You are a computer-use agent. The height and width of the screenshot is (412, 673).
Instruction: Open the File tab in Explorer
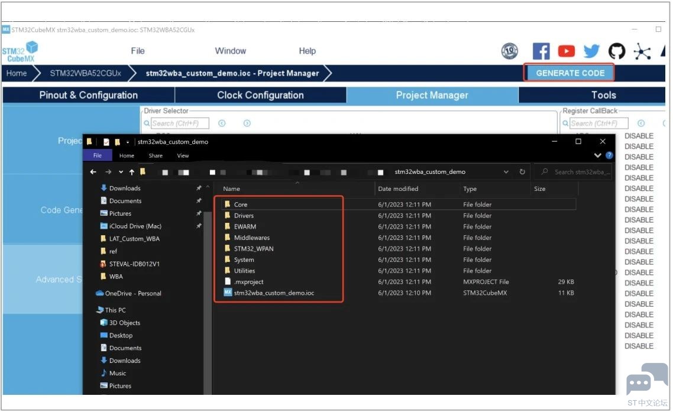(98, 156)
